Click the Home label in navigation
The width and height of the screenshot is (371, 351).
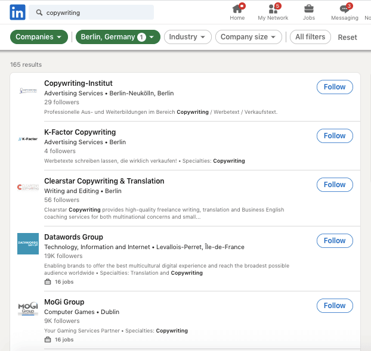pos(237,18)
